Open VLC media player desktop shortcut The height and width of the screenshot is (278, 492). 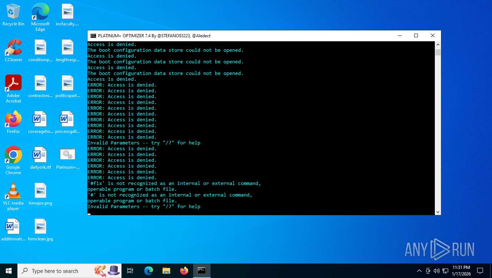(x=13, y=197)
